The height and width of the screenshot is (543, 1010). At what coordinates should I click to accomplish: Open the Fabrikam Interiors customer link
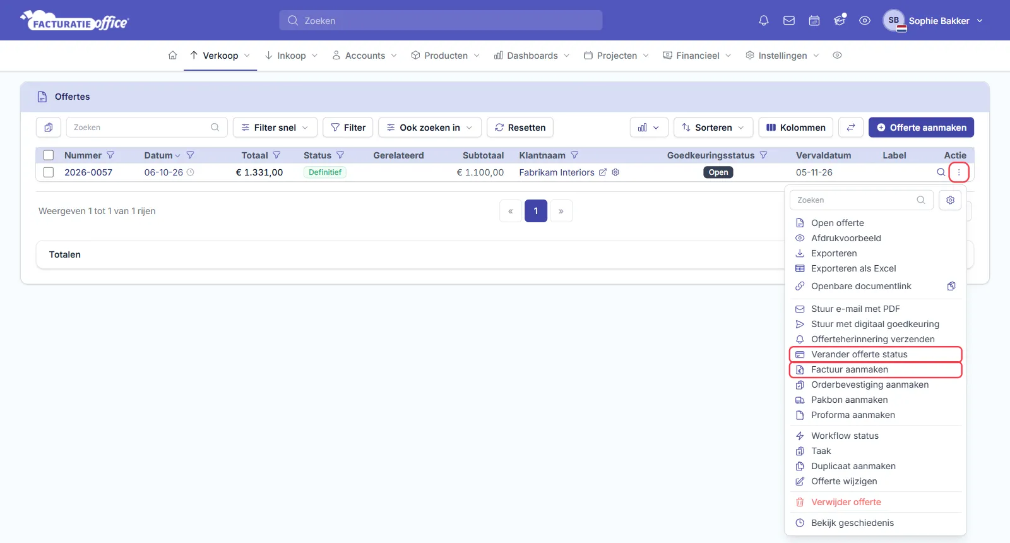tap(556, 172)
